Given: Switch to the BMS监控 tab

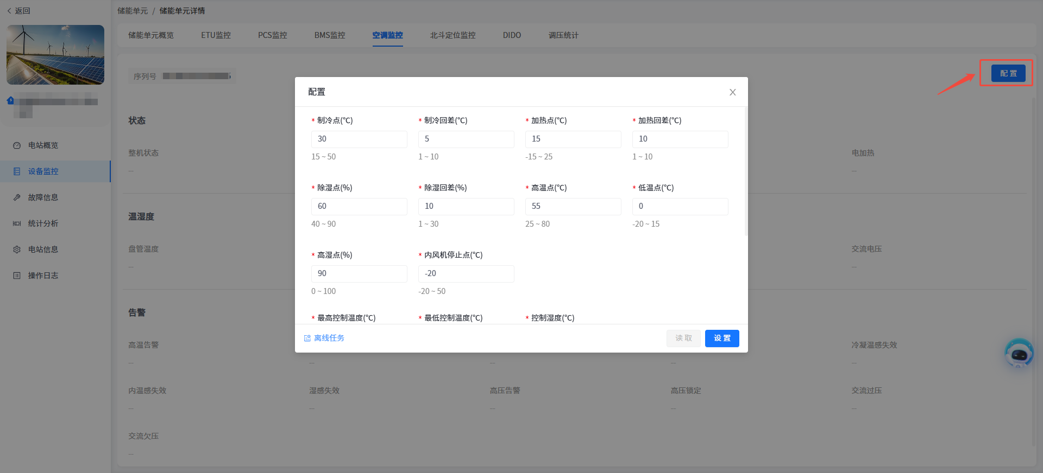Looking at the screenshot, I should (329, 35).
